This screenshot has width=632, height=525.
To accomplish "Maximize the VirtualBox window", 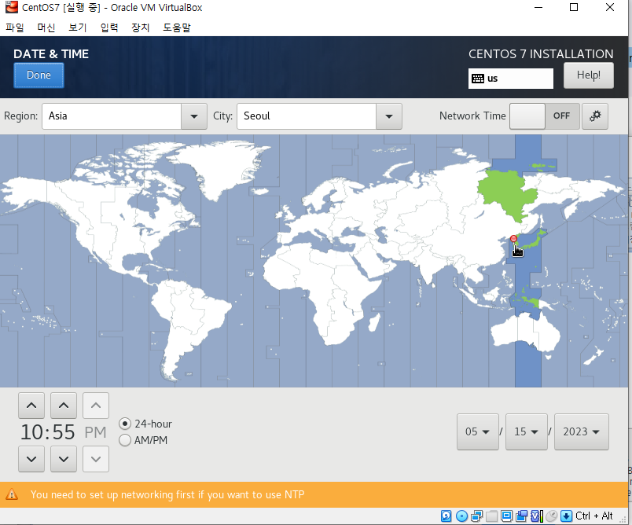I will point(574,7).
